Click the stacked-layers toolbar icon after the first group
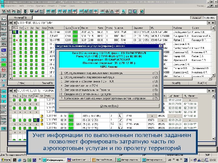Viewport: 218px width, 163px height. (x=25, y=11)
